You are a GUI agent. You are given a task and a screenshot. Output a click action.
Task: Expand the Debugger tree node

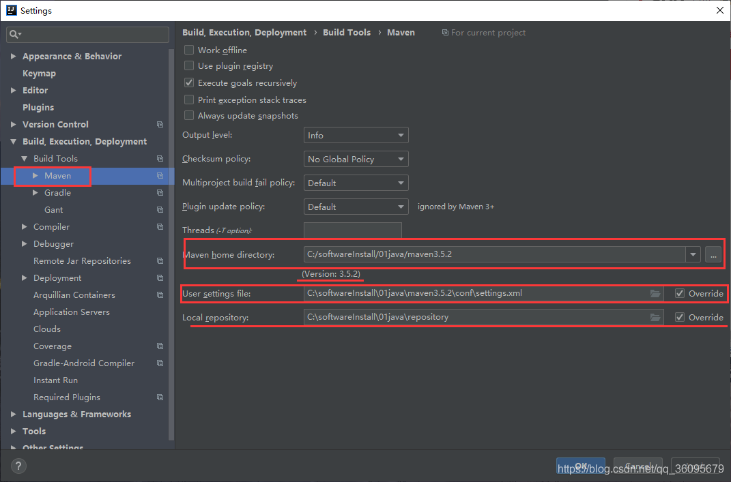pyautogui.click(x=25, y=243)
